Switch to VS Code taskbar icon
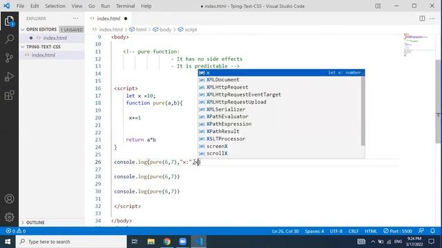Screen dimensions: 442x248 click(199, 242)
